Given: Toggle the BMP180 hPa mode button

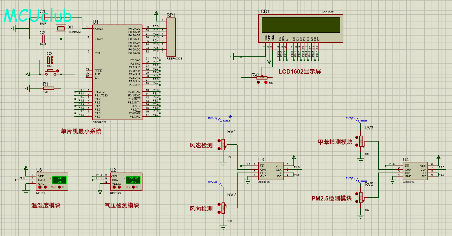Looking at the screenshot, I should tap(133, 187).
